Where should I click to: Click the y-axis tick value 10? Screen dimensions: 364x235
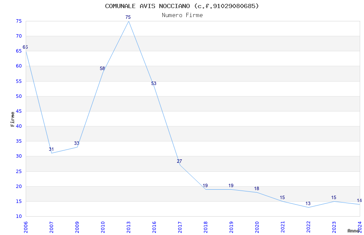(19, 217)
